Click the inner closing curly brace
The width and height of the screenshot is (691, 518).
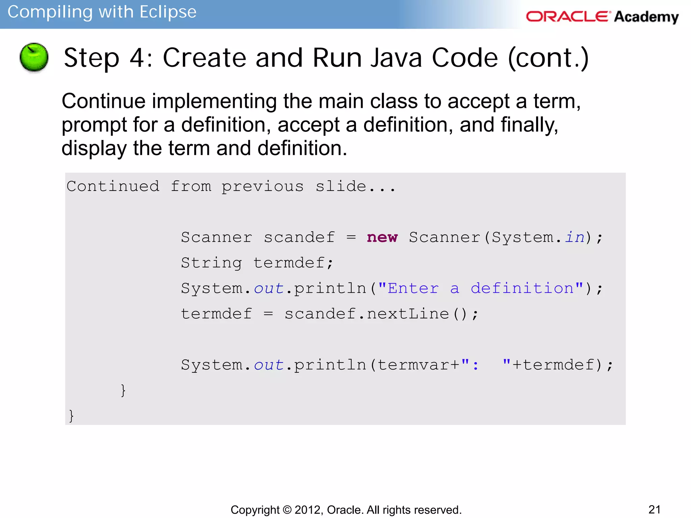tap(123, 391)
